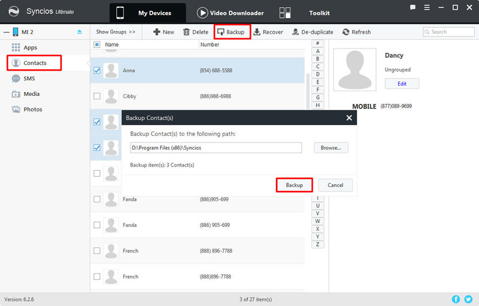Check the French (888) 896-7788 checkbox
Viewport: 479px width, 306px height.
[97, 251]
